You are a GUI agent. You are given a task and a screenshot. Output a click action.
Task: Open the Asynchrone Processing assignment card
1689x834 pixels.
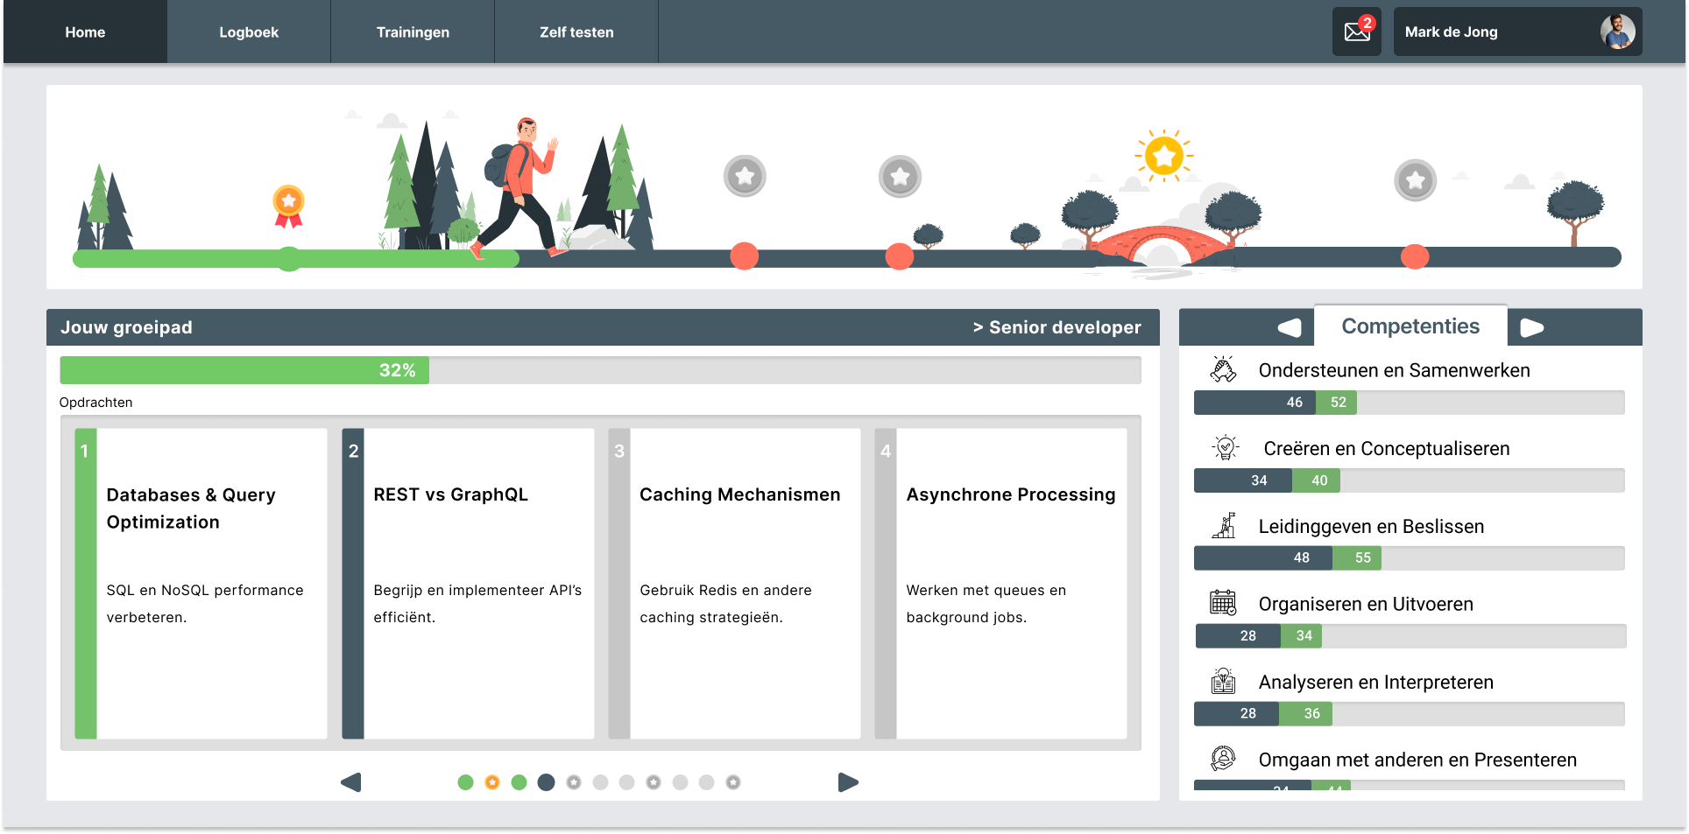1000,583
